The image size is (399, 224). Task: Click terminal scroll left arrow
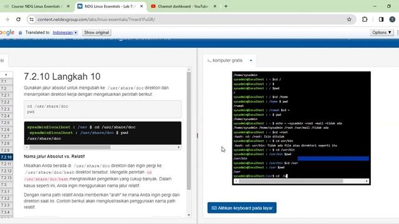coord(236,181)
